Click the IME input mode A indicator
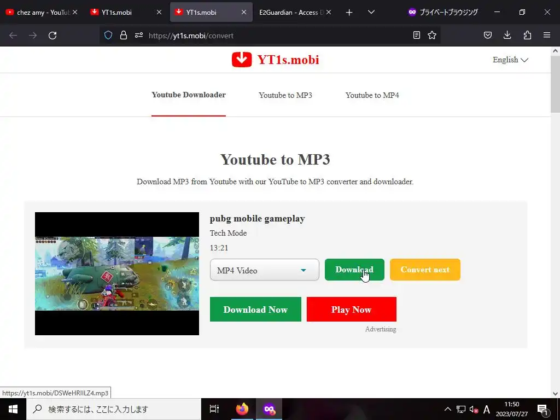This screenshot has width=560, height=420. tap(486, 409)
